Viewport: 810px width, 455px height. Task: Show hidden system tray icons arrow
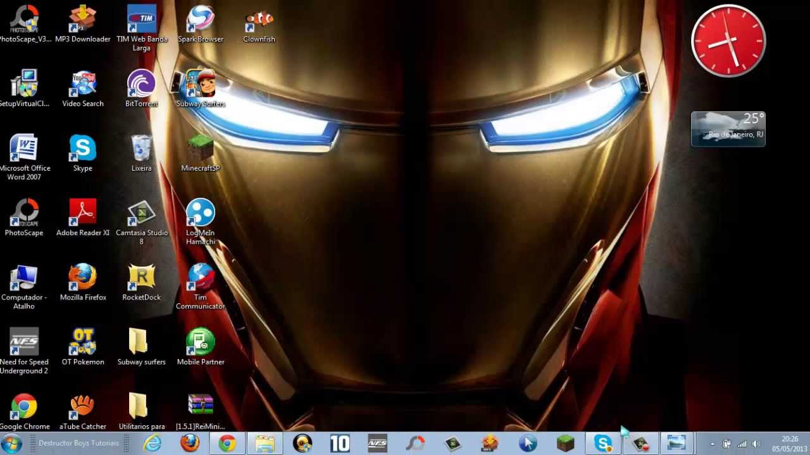point(713,444)
